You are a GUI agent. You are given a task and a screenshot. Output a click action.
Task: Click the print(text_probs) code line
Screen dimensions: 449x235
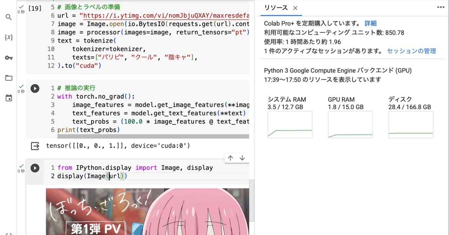coord(89,130)
